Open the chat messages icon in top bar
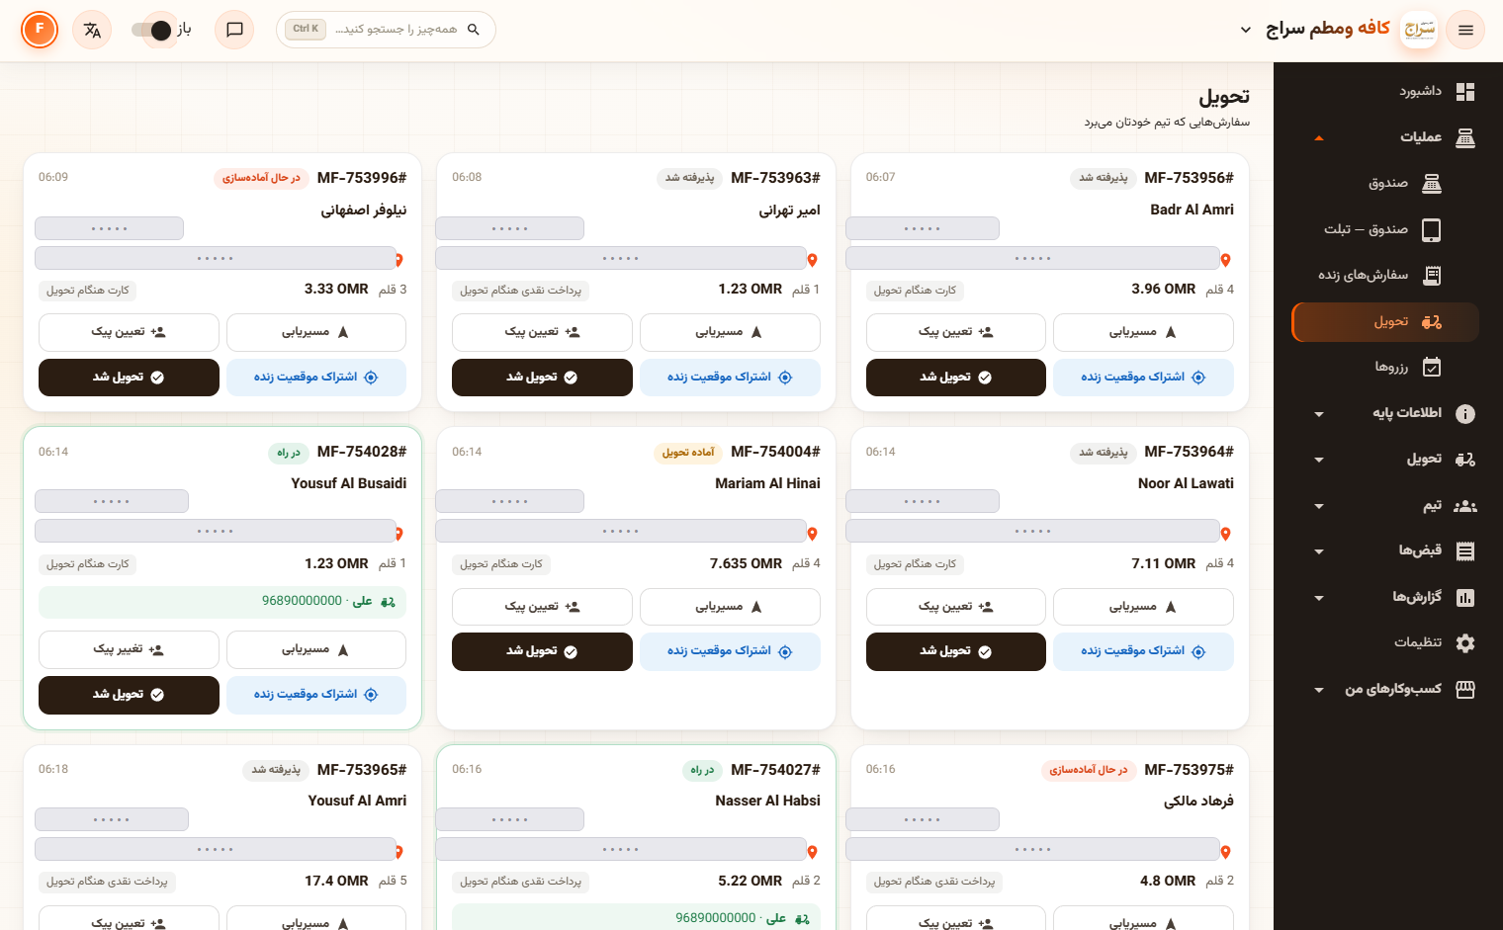 234,30
